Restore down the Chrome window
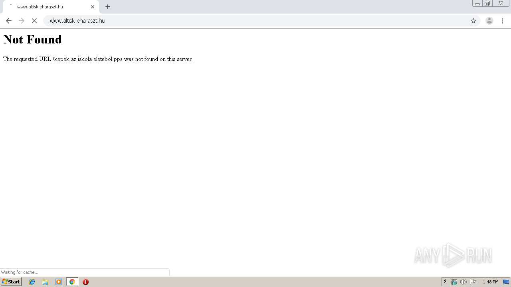Viewport: 511px width, 287px height. click(487, 4)
